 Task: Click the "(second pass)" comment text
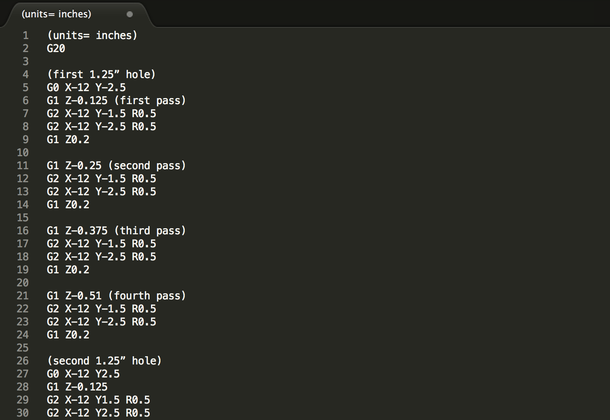tap(147, 166)
